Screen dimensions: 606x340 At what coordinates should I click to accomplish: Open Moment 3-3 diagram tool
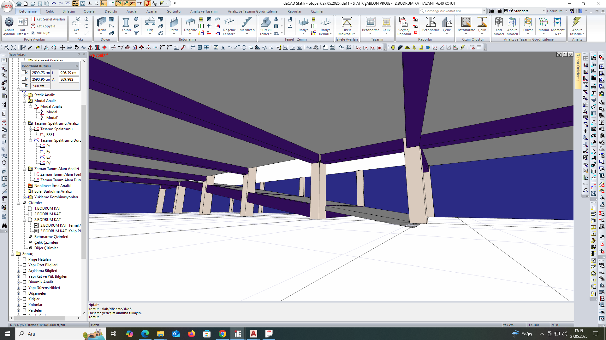pos(558,26)
